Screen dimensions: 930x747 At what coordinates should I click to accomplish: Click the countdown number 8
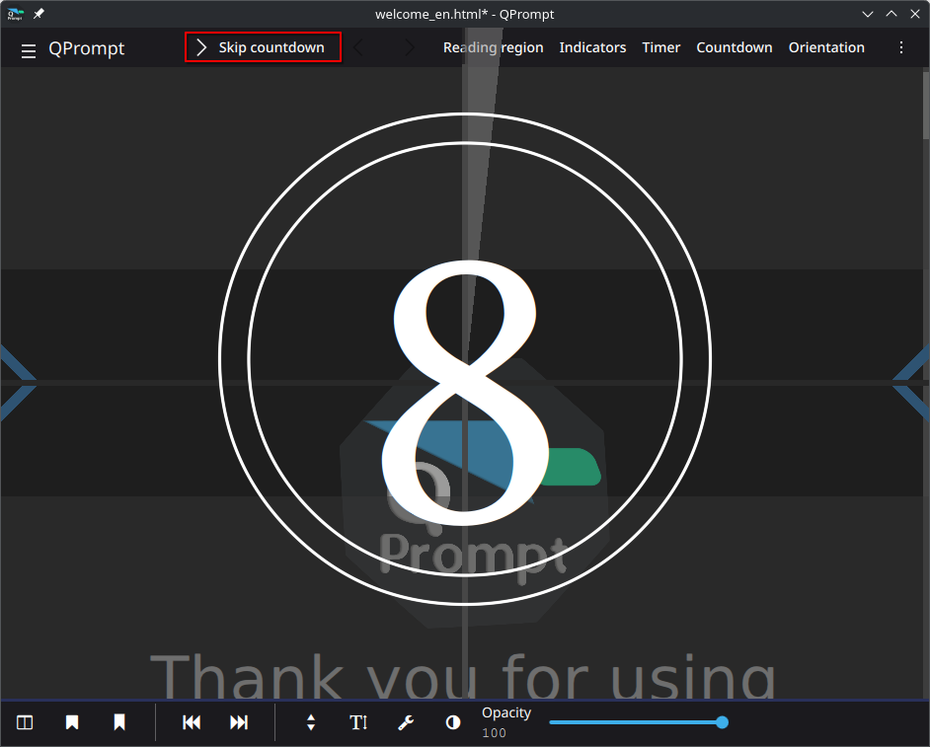(x=464, y=392)
